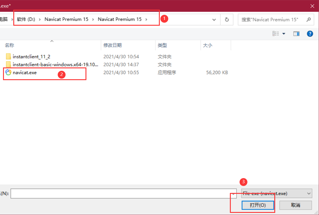This screenshot has width=319, height=215.
Task: Click the search magnifier icon
Action: [308, 19]
